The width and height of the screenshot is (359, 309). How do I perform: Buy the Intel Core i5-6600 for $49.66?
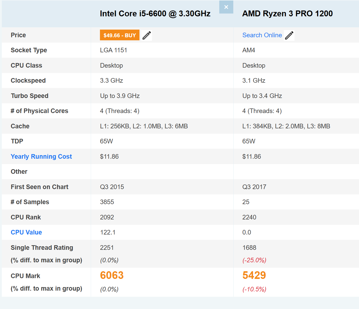click(x=120, y=35)
